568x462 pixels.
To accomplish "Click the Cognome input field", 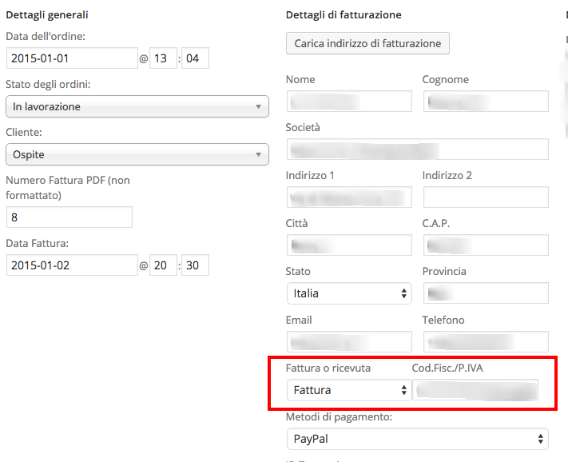I will (486, 101).
